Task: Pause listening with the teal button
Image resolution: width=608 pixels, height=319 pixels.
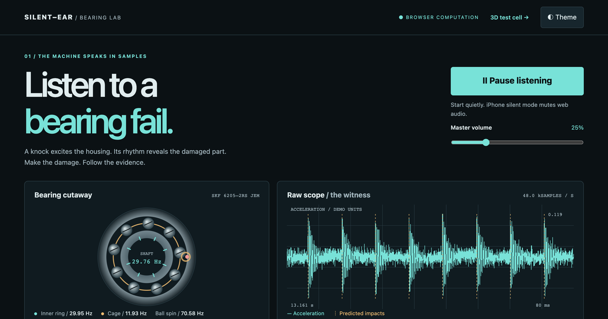Action: tap(517, 81)
